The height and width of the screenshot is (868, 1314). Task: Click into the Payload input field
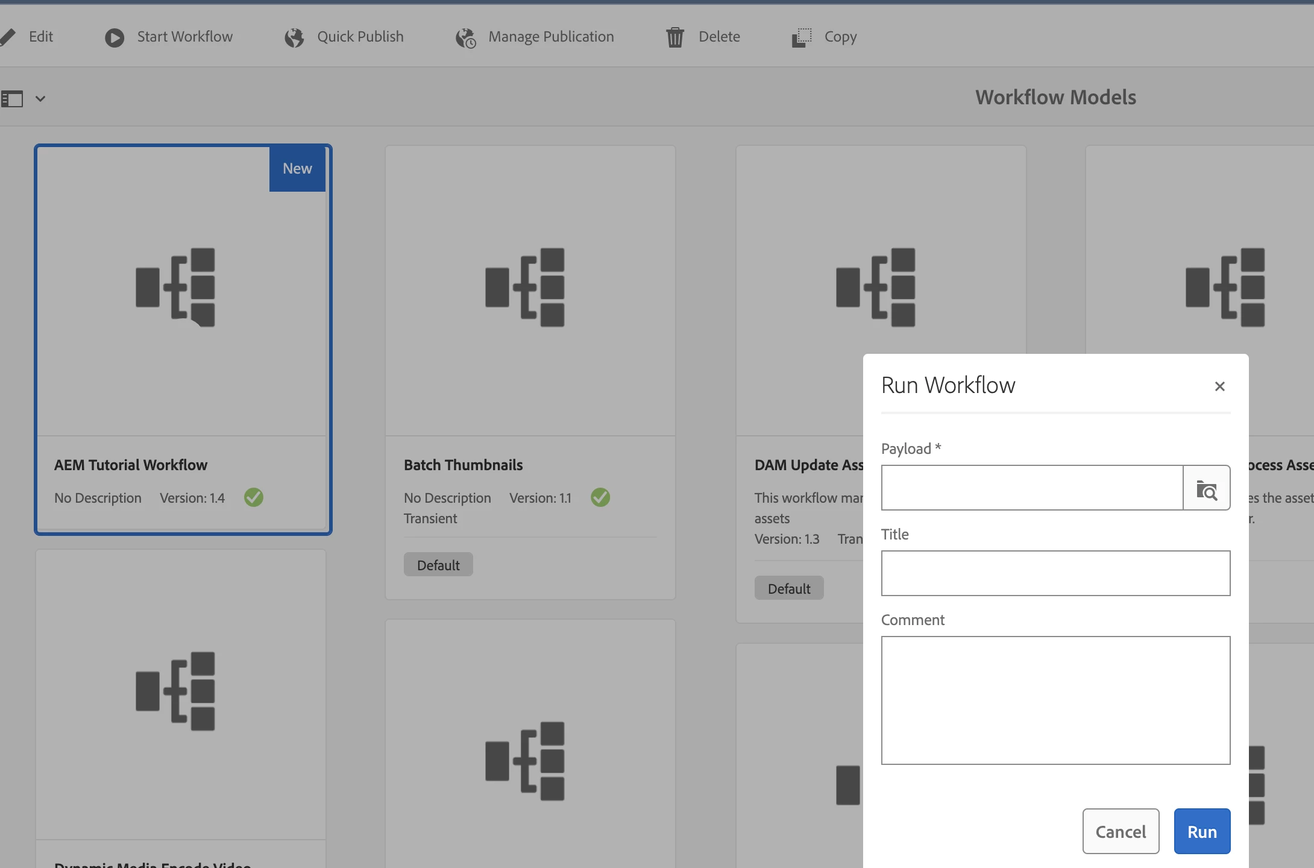1032,488
